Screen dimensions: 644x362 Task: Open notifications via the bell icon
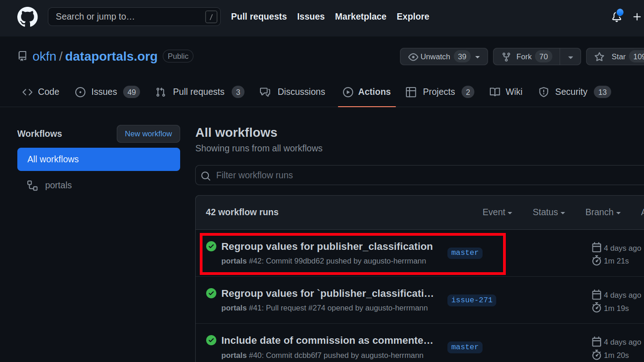coord(617,17)
